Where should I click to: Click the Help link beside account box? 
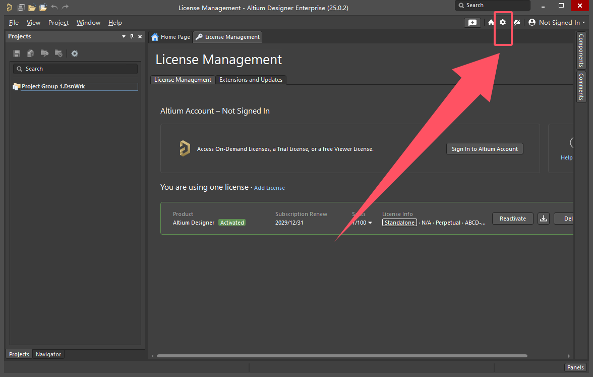566,157
